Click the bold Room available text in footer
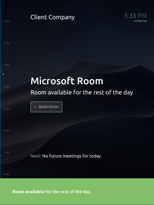Image resolution: width=154 pixels, height=205 pixels. pos(28,192)
